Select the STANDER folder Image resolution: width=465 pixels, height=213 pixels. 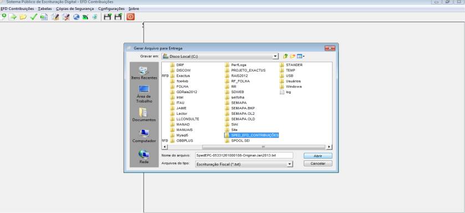pos(291,65)
